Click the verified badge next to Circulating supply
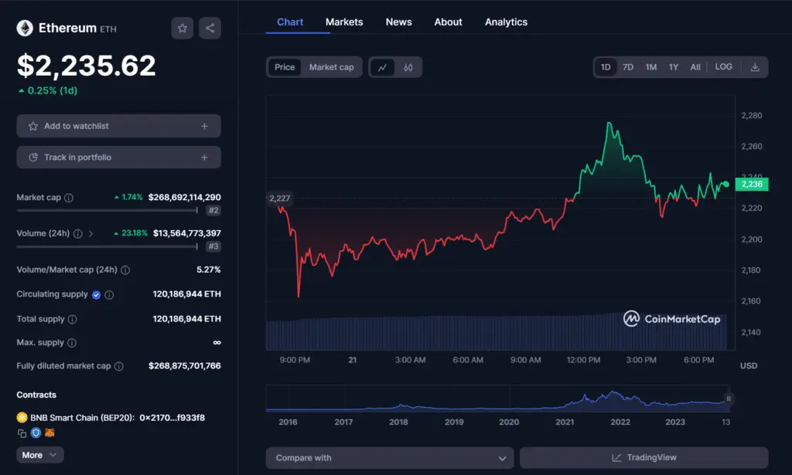Screen dimensions: 792x475 (x=96, y=294)
